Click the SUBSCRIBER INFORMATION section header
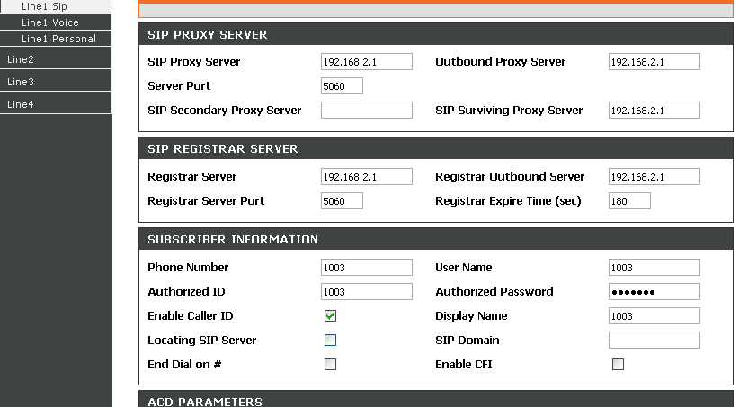739x407 pixels. 436,239
